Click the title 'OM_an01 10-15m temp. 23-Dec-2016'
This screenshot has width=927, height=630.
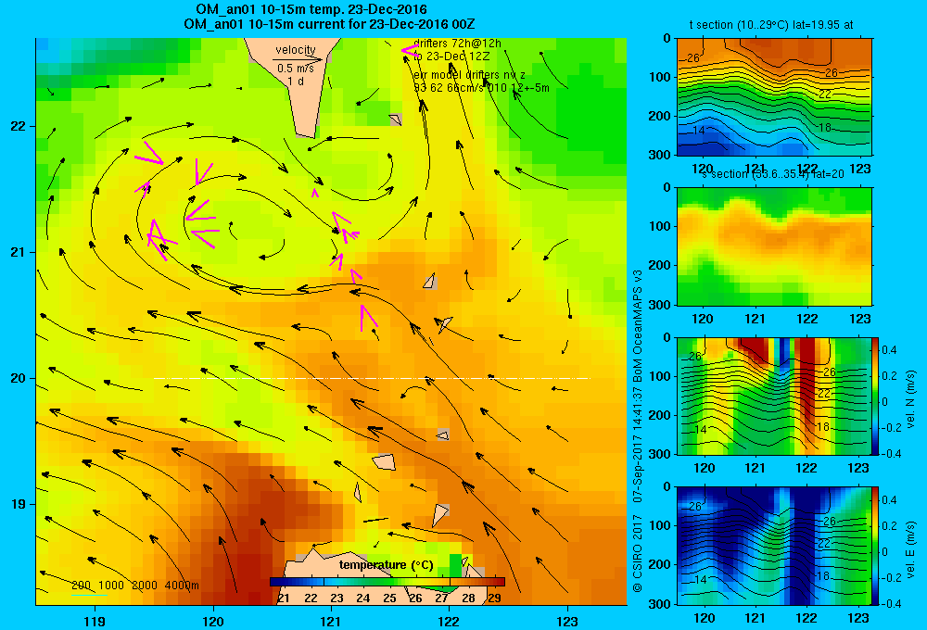pos(311,9)
